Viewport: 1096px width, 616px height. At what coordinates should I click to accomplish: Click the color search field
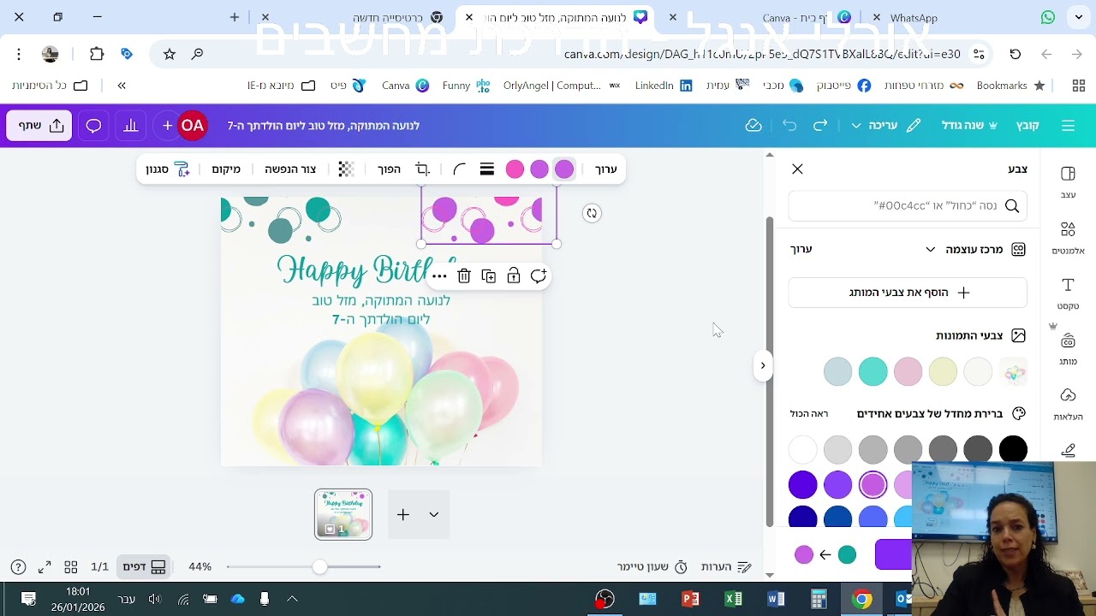(908, 206)
